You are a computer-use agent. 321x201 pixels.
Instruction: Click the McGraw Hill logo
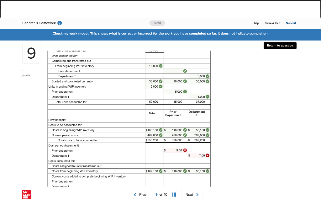tap(27, 194)
